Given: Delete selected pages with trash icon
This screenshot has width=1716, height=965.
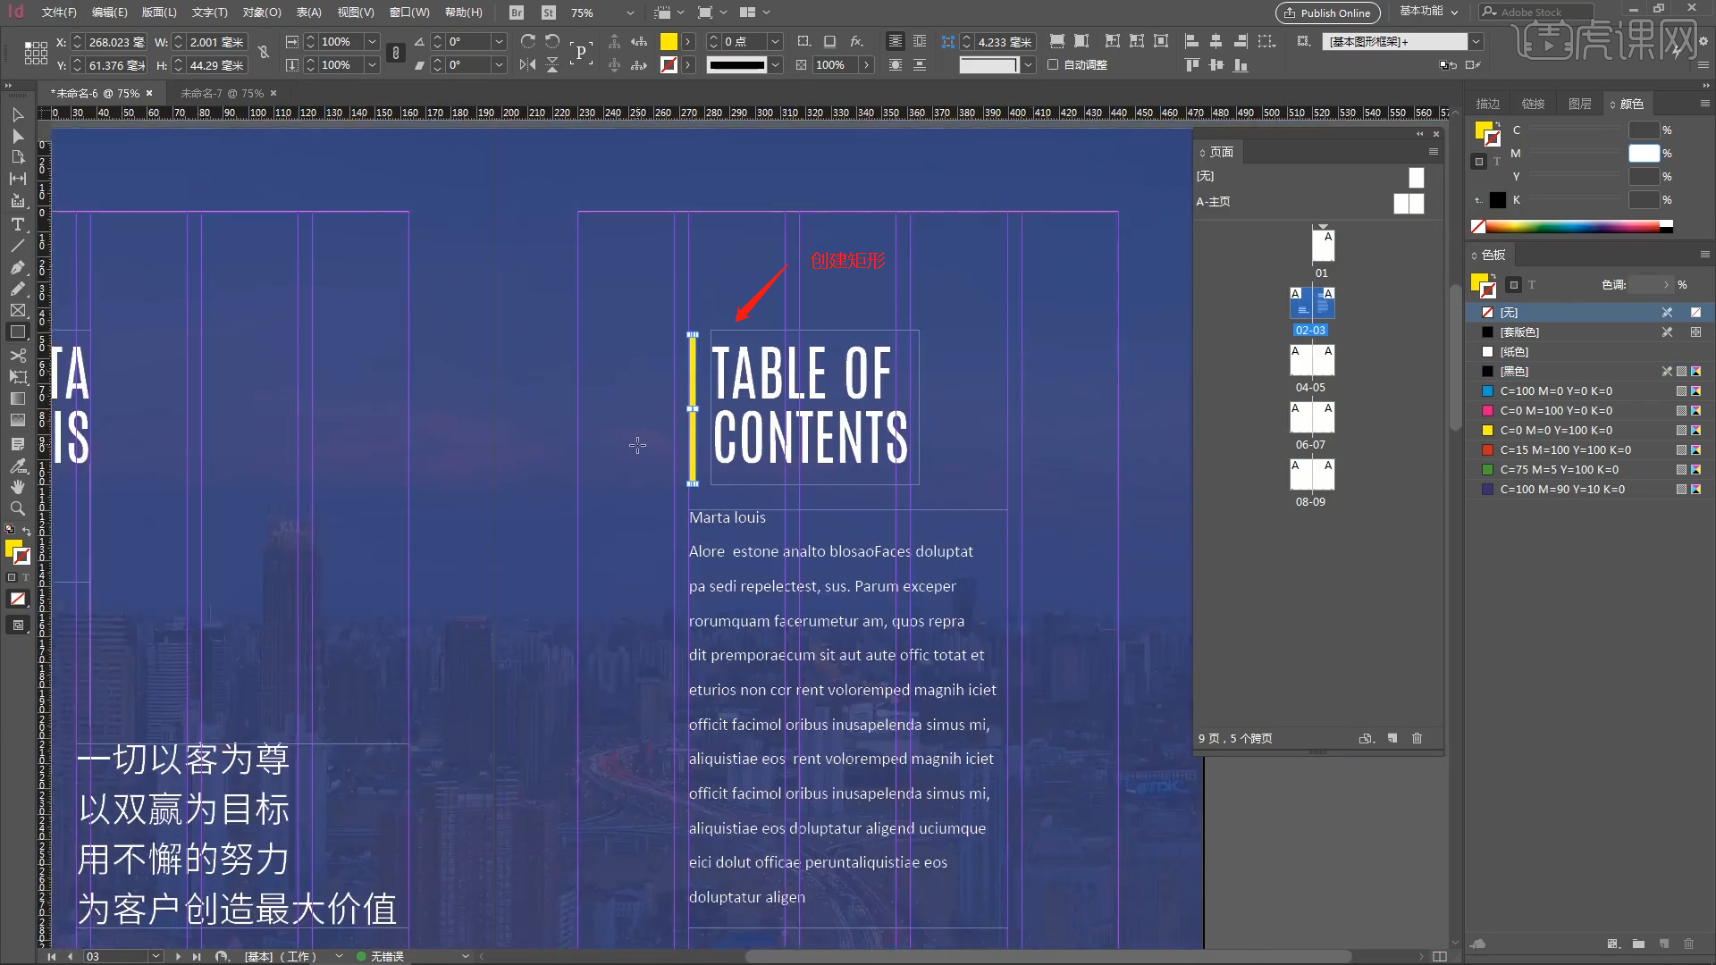Looking at the screenshot, I should 1417,738.
